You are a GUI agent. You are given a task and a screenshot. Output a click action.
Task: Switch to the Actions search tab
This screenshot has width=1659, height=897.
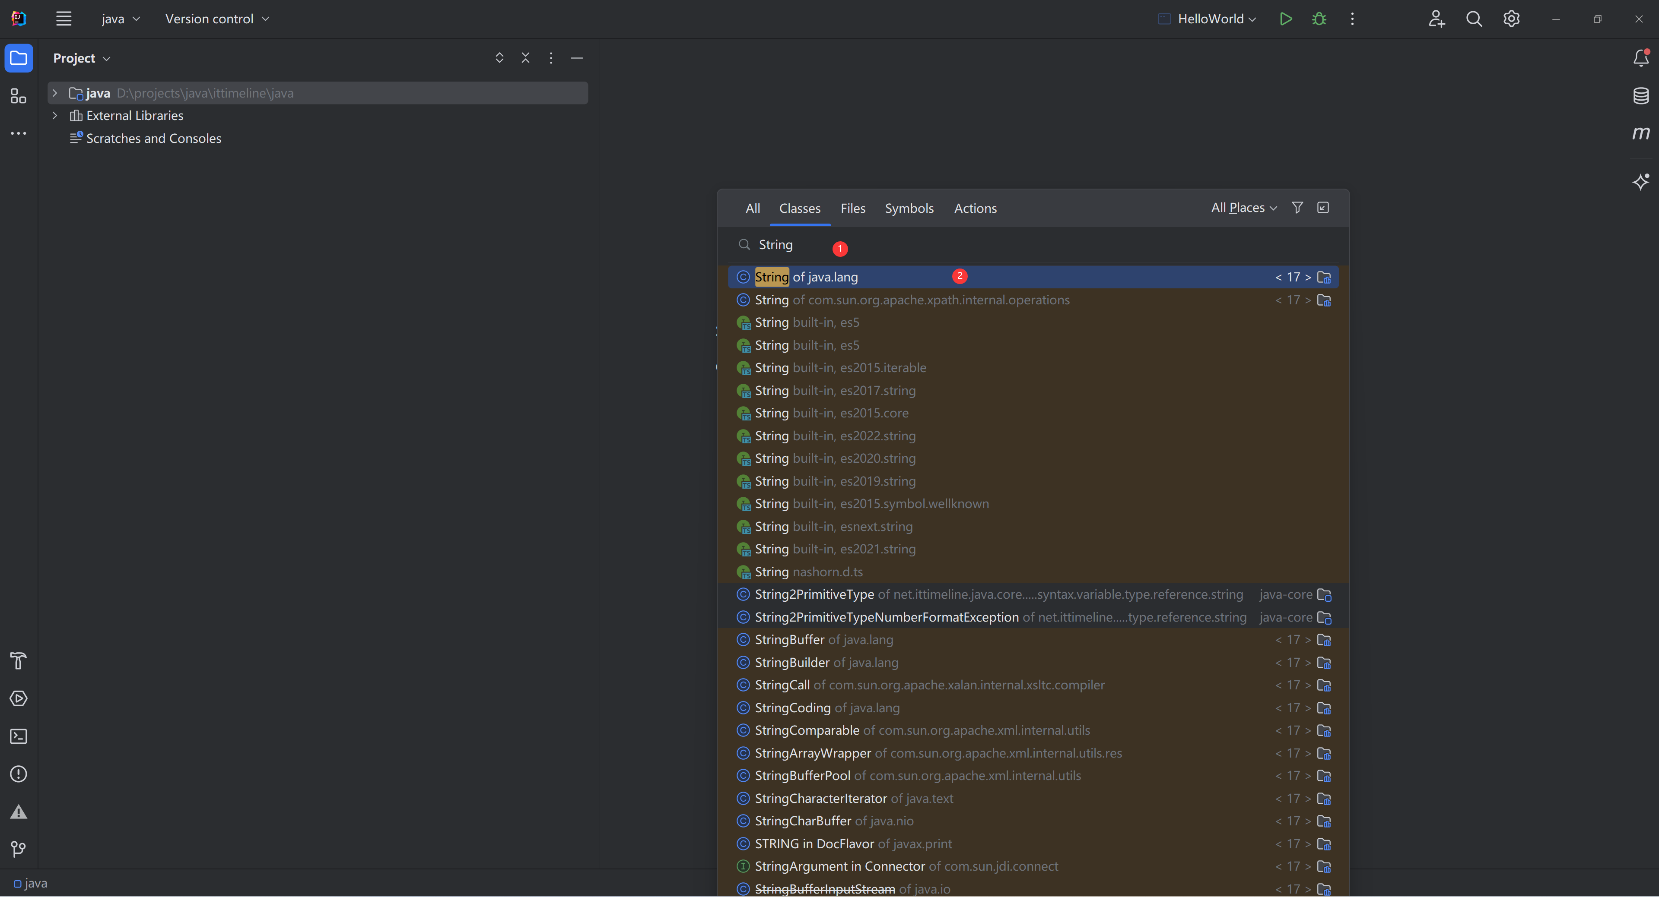[x=975, y=208]
